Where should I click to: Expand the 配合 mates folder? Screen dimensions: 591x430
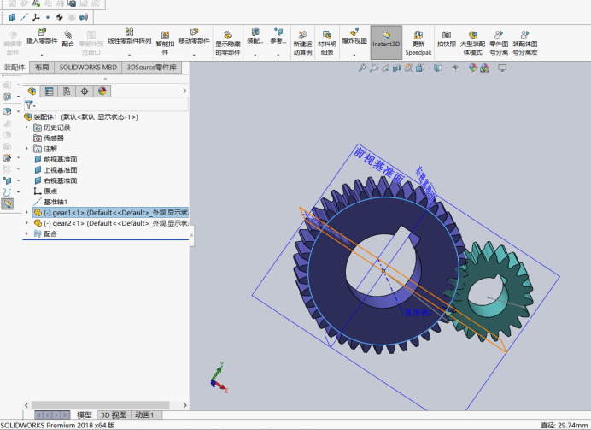pos(26,233)
